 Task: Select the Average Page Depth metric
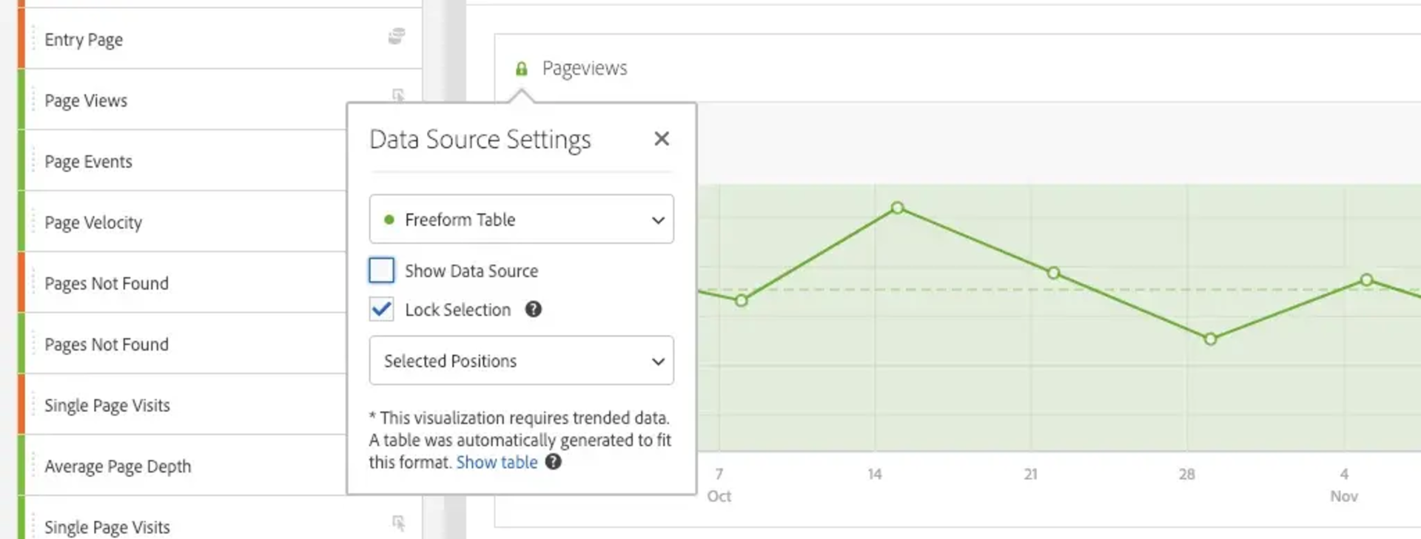[x=118, y=467]
